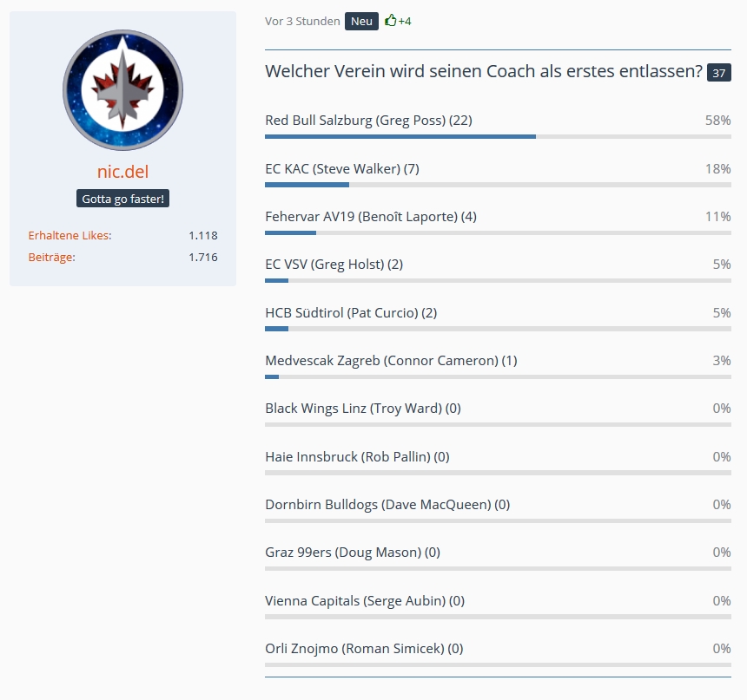Click the EC KAC result bar
This screenshot has height=700, width=747.
click(x=498, y=185)
